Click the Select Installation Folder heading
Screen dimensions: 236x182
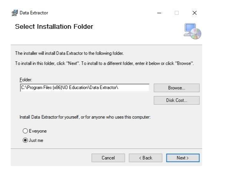54,27
